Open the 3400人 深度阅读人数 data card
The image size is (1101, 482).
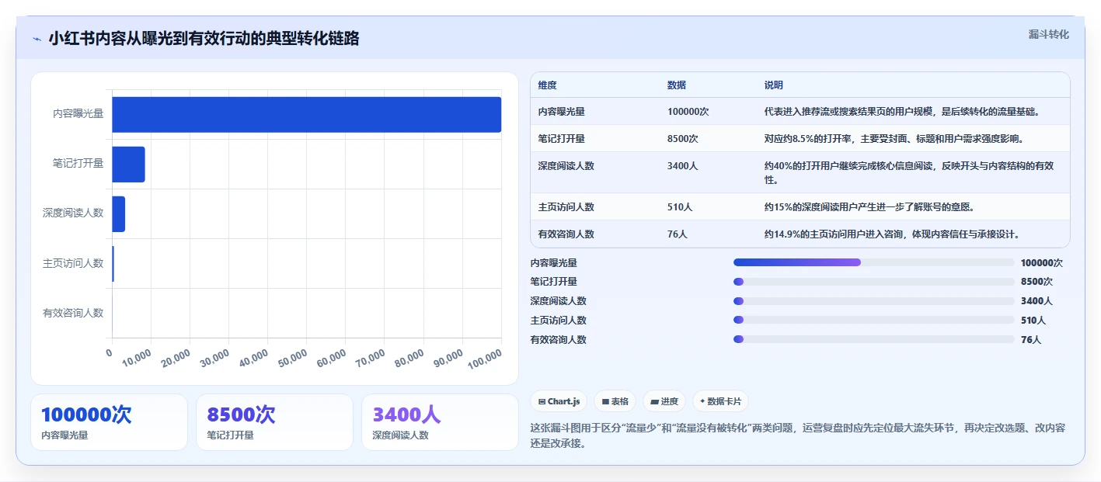440,422
